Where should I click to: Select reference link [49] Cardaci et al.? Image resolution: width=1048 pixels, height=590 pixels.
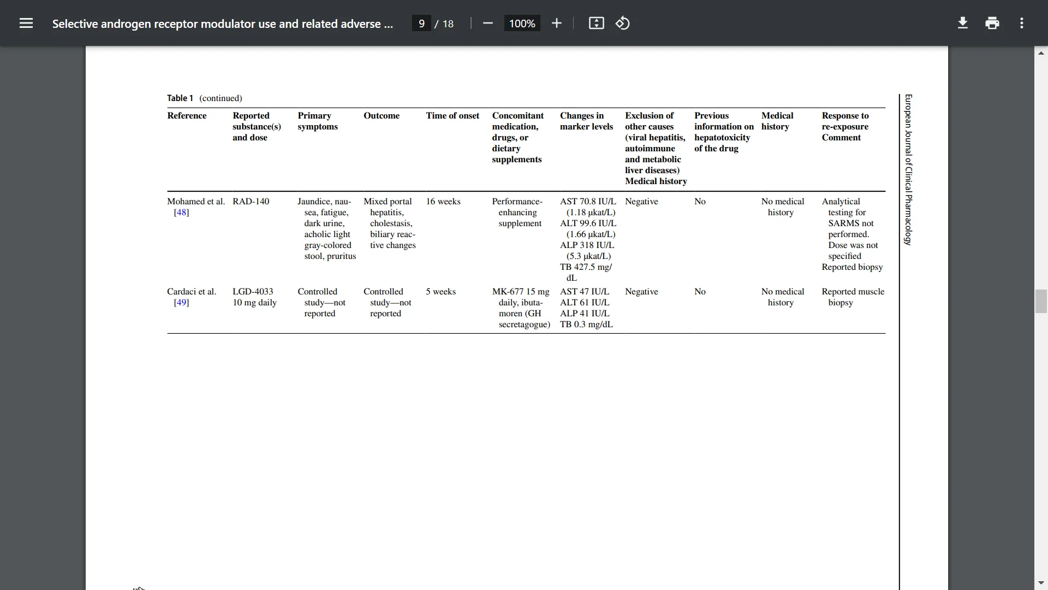pyautogui.click(x=181, y=302)
